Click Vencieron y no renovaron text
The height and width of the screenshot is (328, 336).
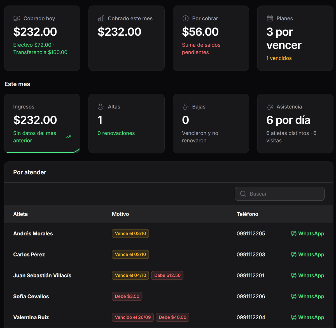(x=200, y=137)
